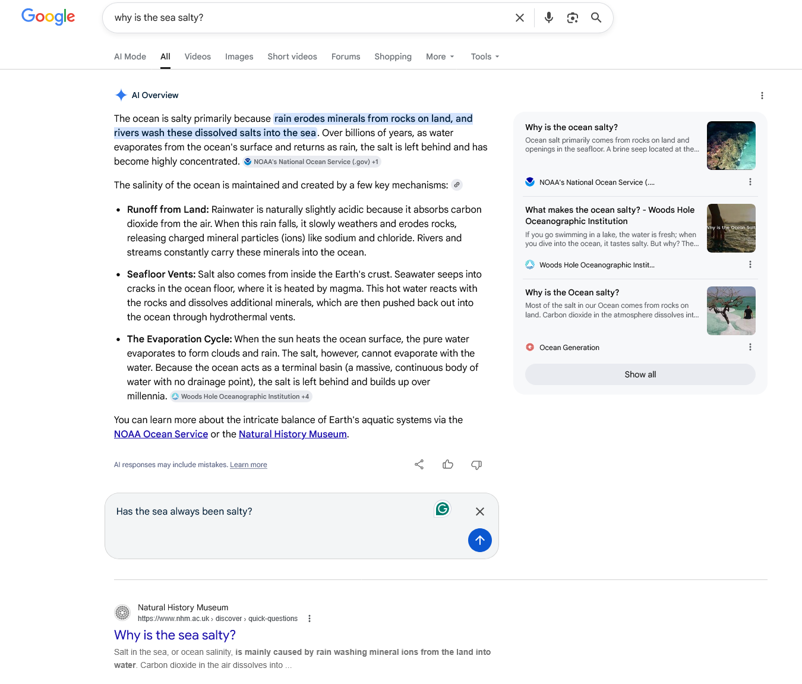Dismiss the follow-up question box
This screenshot has width=802, height=684.
pos(480,512)
